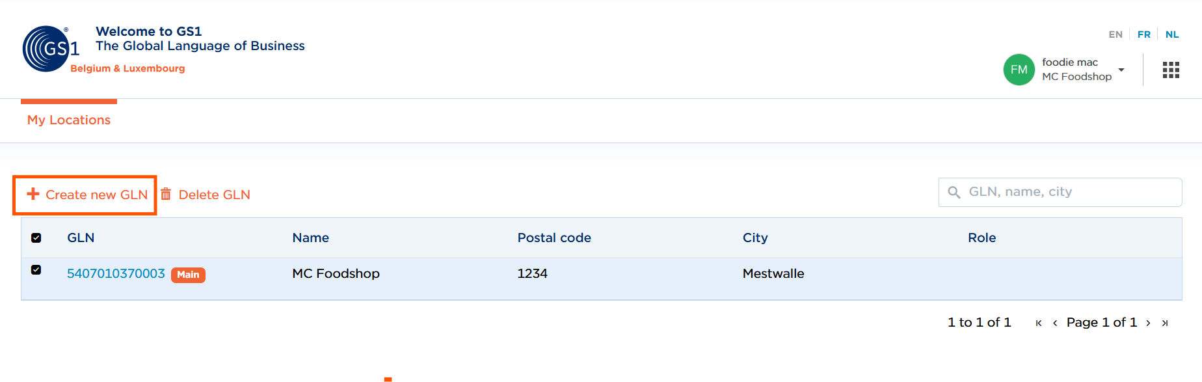Go to last page arrow
The height and width of the screenshot is (382, 1202).
1165,323
